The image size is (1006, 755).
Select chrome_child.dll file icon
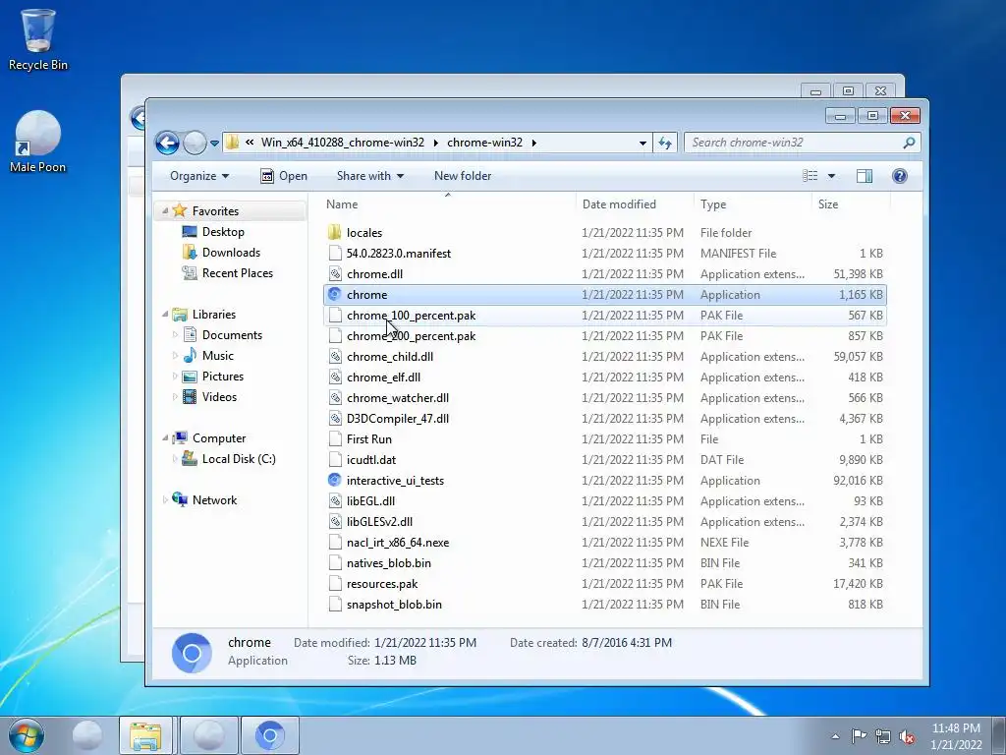[x=334, y=356]
